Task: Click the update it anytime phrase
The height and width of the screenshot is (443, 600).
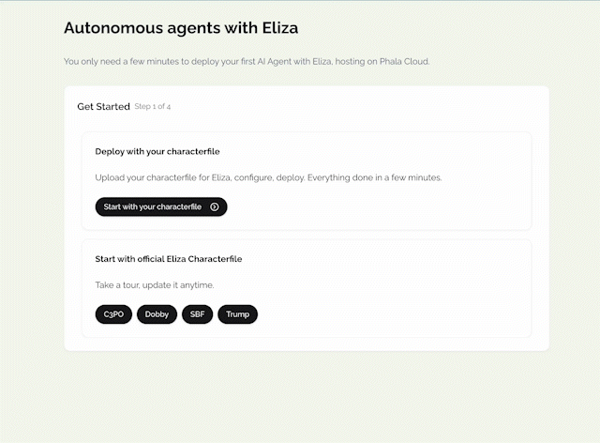Action: [x=187, y=284]
